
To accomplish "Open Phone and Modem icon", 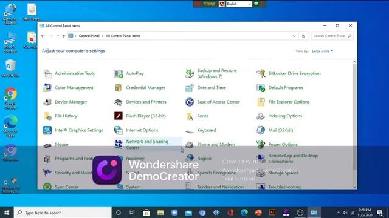I will coord(190,144).
